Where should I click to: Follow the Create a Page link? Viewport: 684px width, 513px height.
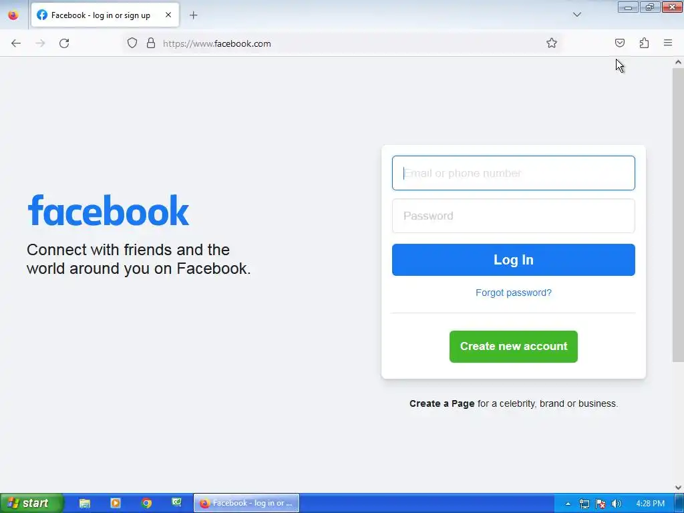(442, 403)
